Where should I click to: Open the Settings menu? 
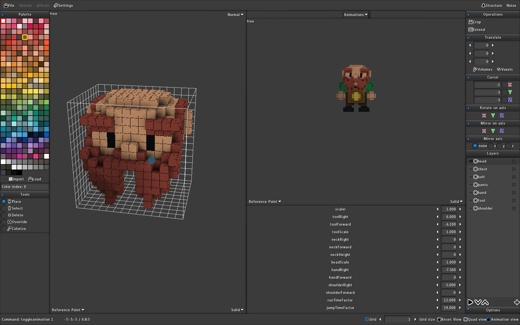(x=63, y=5)
